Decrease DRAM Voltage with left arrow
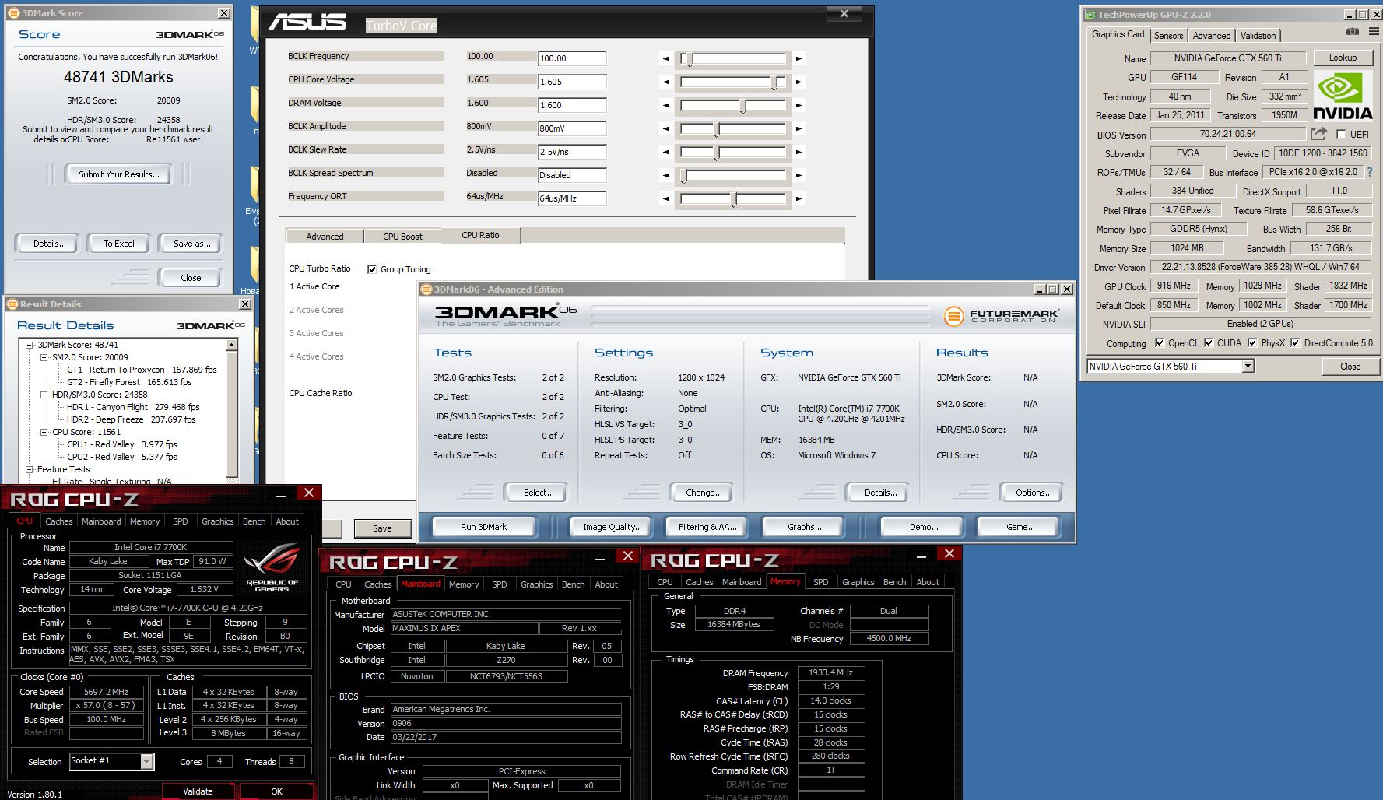Screen dimensions: 1383x800 (665, 105)
